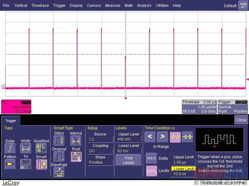
Task: Select the Edge trigger type icon
Action: click(x=10, y=148)
